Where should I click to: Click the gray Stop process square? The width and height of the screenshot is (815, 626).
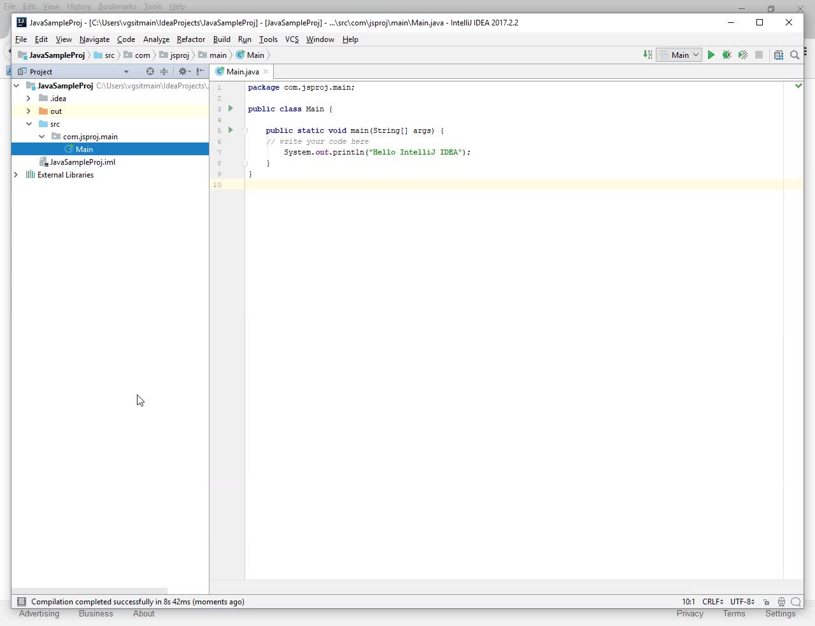click(759, 55)
